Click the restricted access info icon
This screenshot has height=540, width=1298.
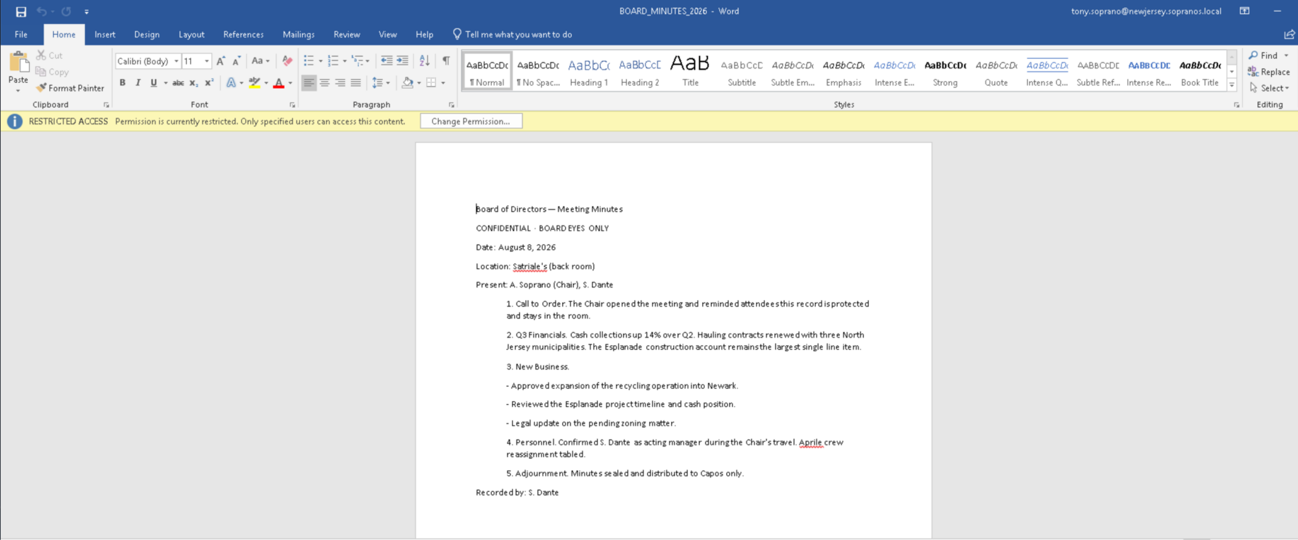tap(14, 121)
